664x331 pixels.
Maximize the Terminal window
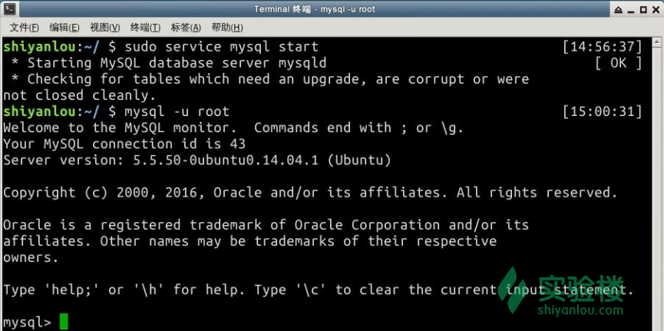tap(643, 8)
